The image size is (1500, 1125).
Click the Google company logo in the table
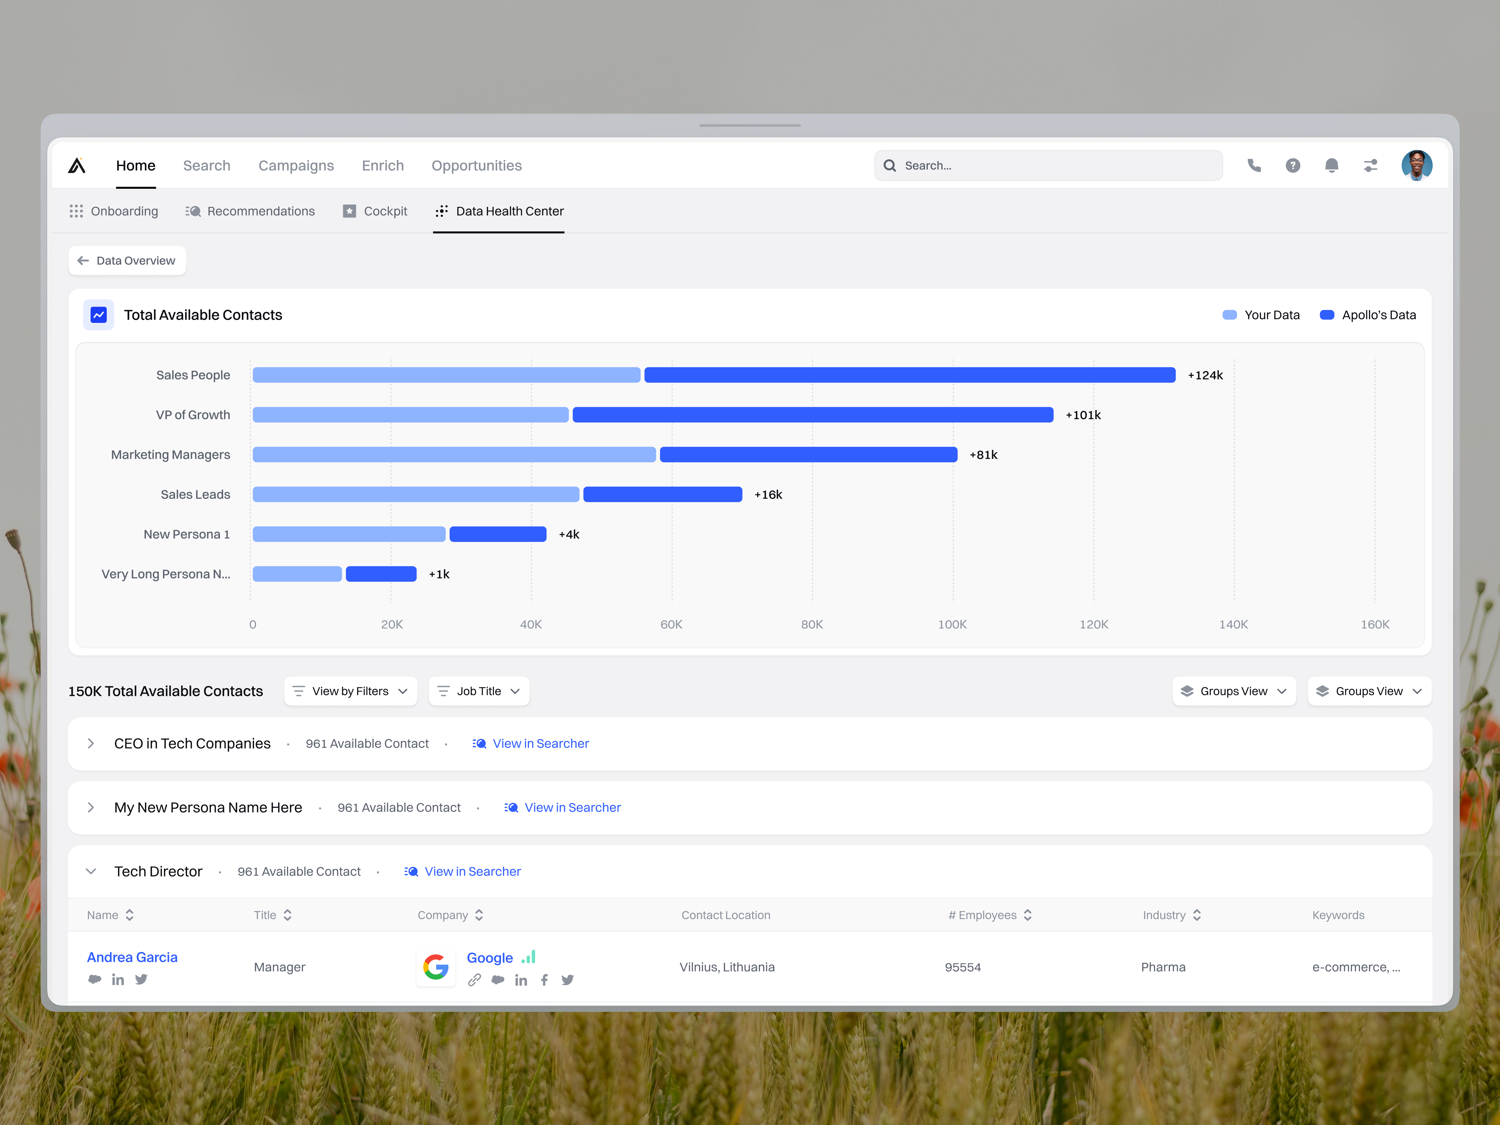click(x=436, y=967)
